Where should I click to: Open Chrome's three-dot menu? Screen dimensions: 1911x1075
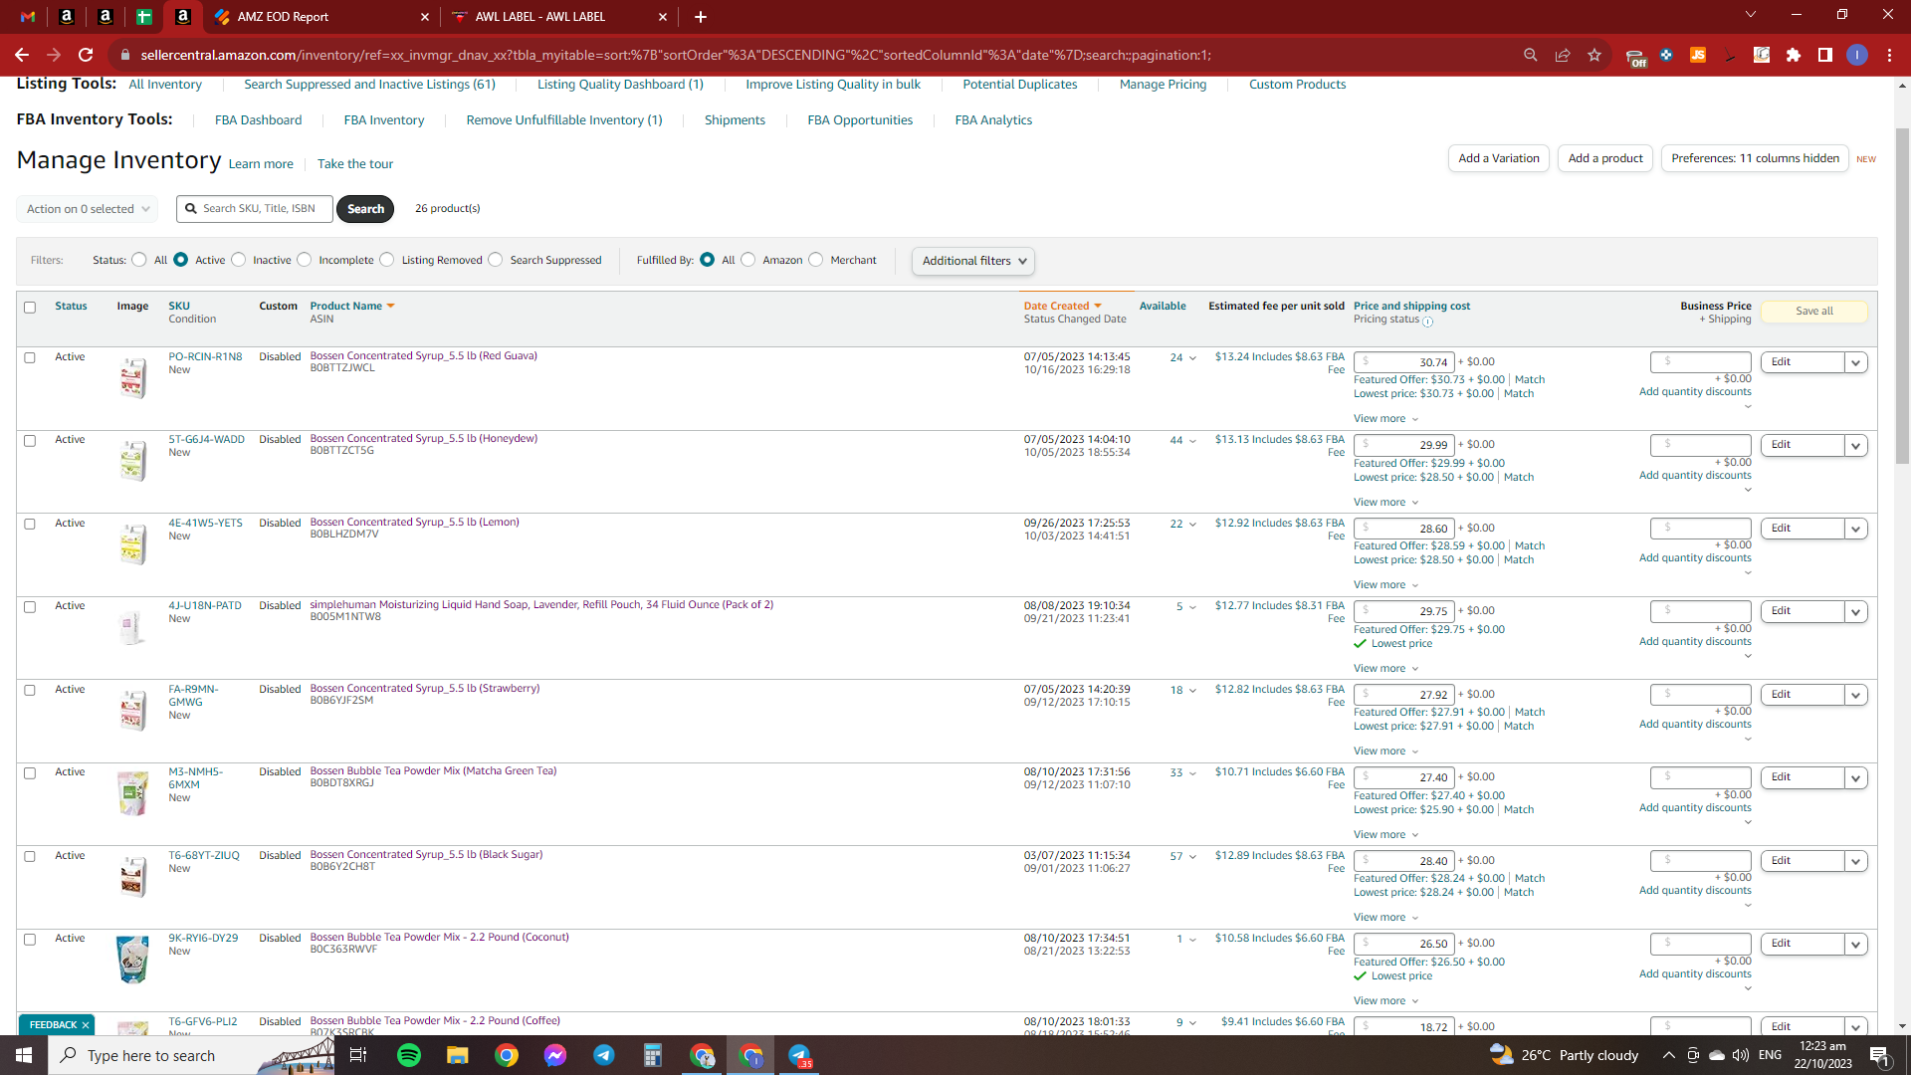click(x=1889, y=55)
